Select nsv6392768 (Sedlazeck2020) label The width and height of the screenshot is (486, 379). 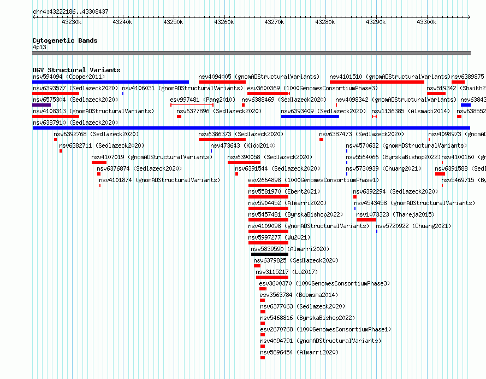(96, 134)
